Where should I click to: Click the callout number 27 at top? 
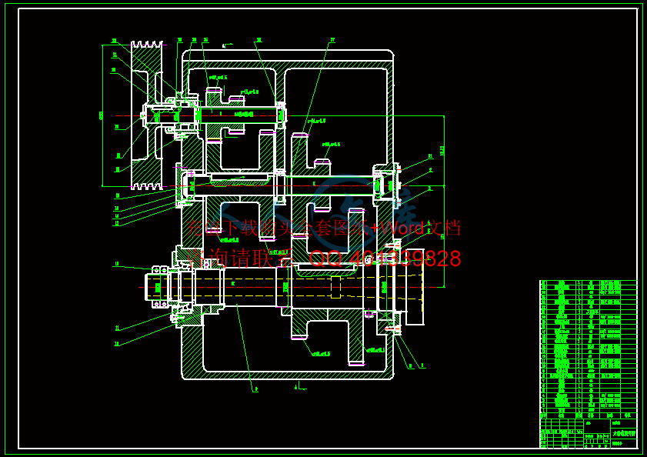[332, 41]
